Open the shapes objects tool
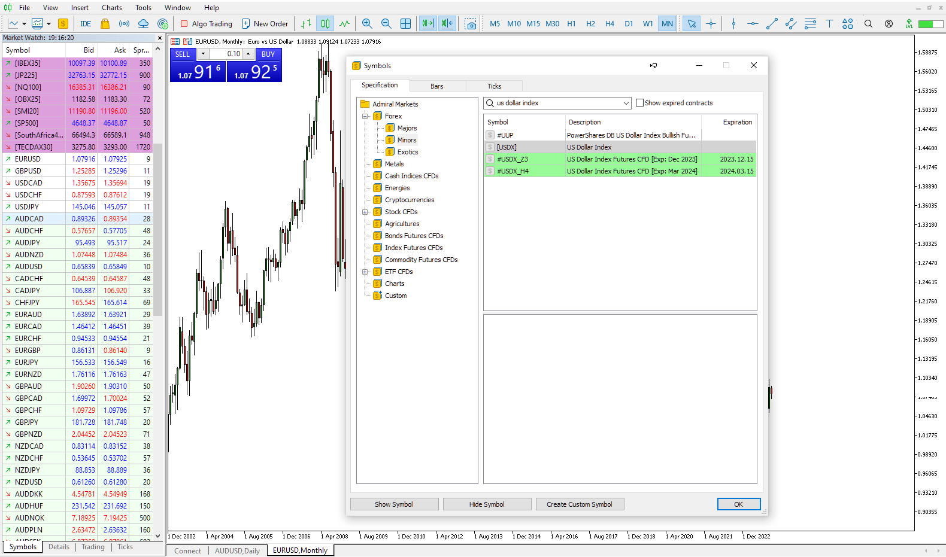Viewport: 946px width, 557px height. (848, 24)
